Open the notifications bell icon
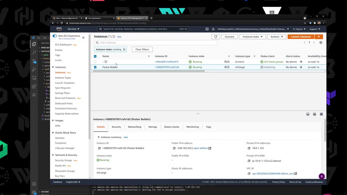347x195 pixels. (x=213, y=29)
